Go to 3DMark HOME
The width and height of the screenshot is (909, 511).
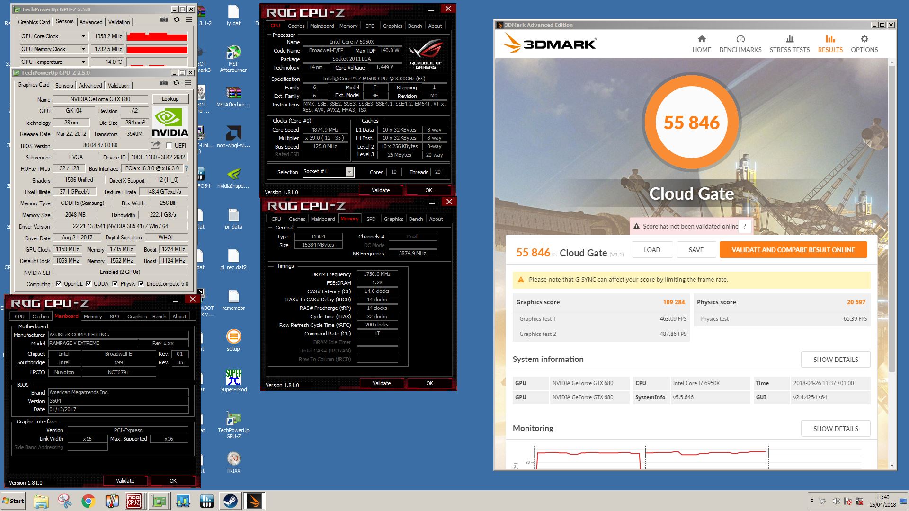click(702, 44)
